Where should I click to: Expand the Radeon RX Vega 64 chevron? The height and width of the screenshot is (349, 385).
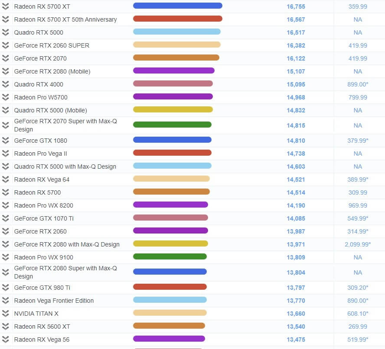[5, 179]
